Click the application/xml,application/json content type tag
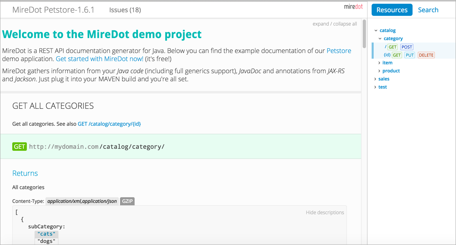Screen dimensions: 456x245 coord(82,201)
